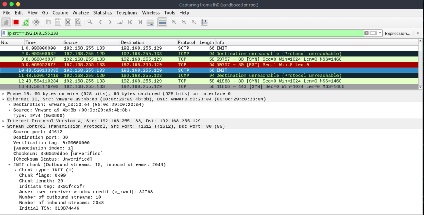Toggle auto-scroll during live capture
This screenshot has width=424, height=215.
coord(150,22)
